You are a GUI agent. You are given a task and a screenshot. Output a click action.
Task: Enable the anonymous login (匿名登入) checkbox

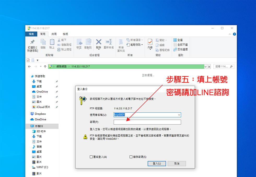tap(91, 157)
